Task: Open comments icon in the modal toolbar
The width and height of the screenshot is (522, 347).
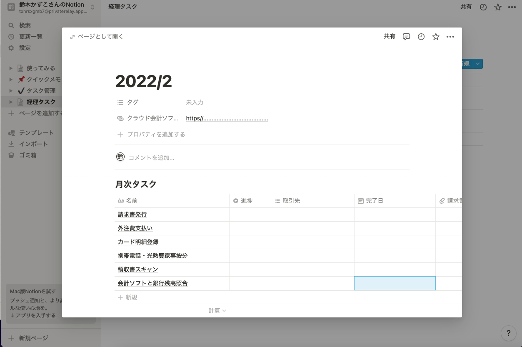Action: click(x=407, y=37)
